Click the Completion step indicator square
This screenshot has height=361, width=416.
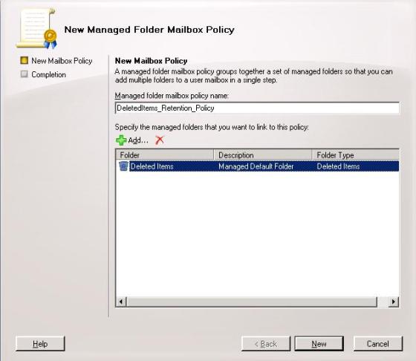(x=24, y=74)
